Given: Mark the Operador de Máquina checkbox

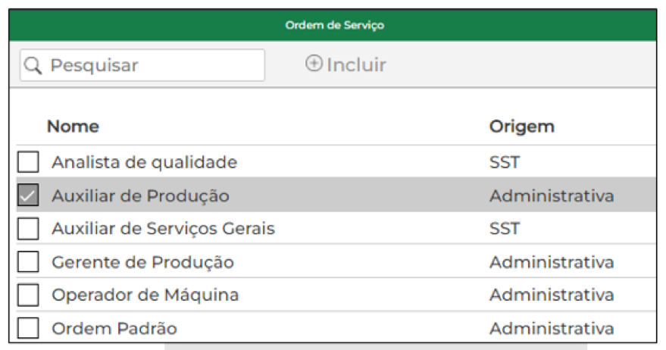Looking at the screenshot, I should click(x=28, y=295).
